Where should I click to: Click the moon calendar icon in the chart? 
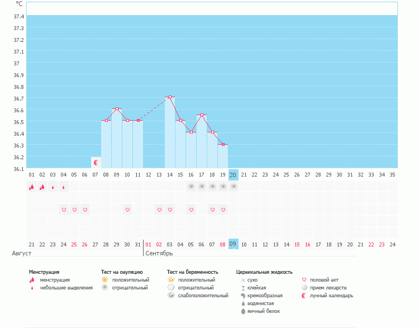coord(96,163)
